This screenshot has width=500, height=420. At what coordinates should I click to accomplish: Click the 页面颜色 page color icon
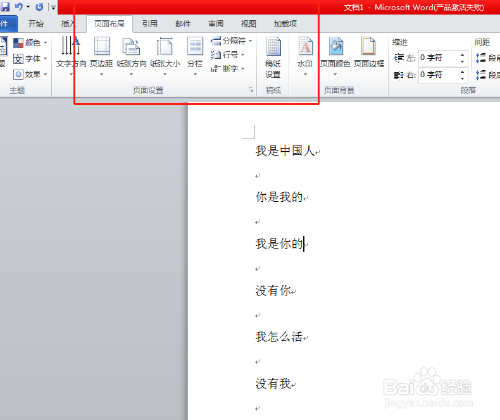(336, 46)
